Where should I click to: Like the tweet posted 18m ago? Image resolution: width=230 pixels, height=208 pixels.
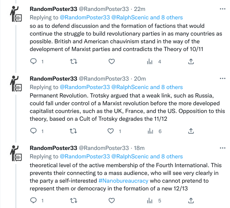coord(111,201)
